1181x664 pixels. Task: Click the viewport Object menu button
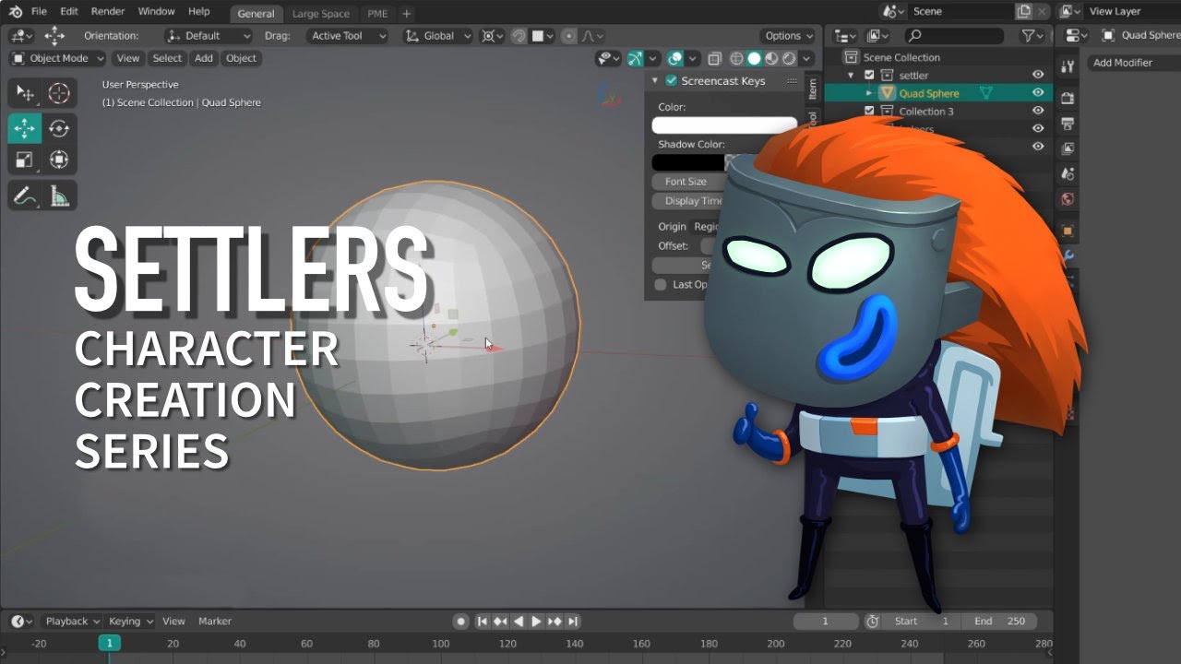coord(242,58)
